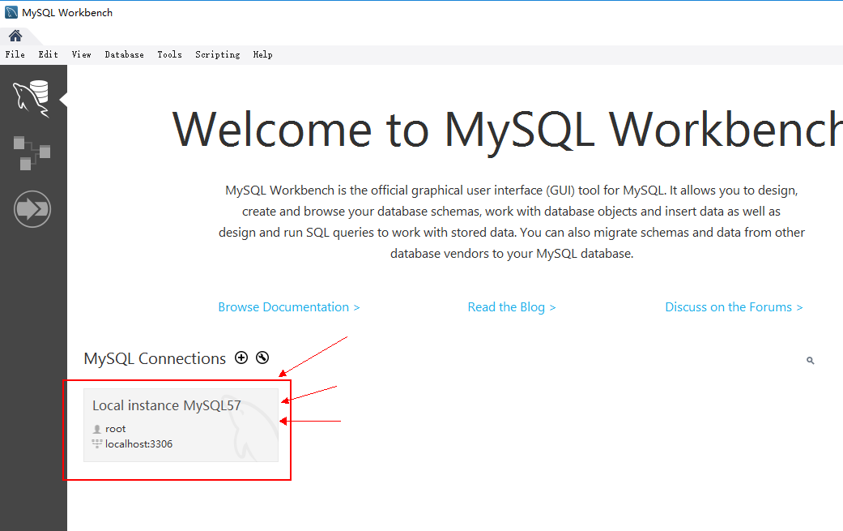Open the Read the Blog link

[x=512, y=306]
